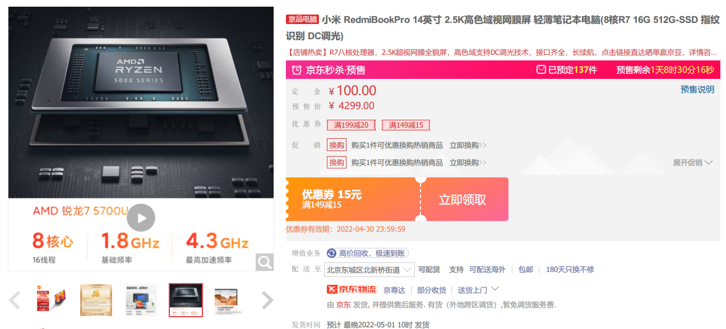Click the reserved-count icon beside 已预定
This screenshot has height=329, width=726.
click(541, 70)
